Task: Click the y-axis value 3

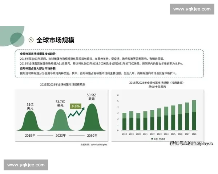Action: coord(118,113)
